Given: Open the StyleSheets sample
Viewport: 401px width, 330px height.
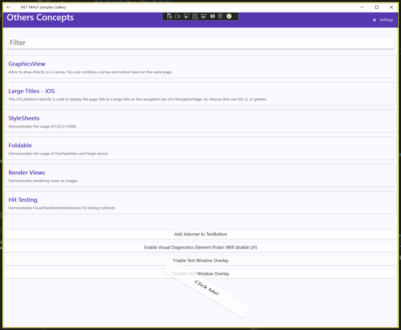Looking at the screenshot, I should coord(200,121).
